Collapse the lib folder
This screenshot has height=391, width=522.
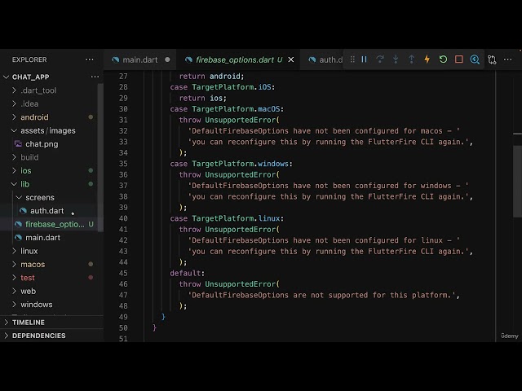click(x=24, y=184)
